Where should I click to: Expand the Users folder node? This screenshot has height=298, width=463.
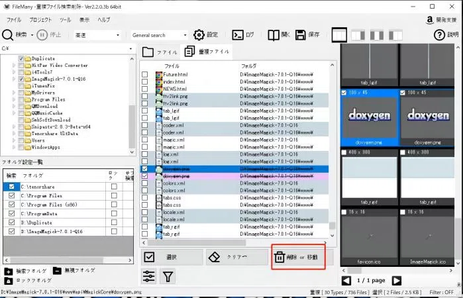[14, 140]
